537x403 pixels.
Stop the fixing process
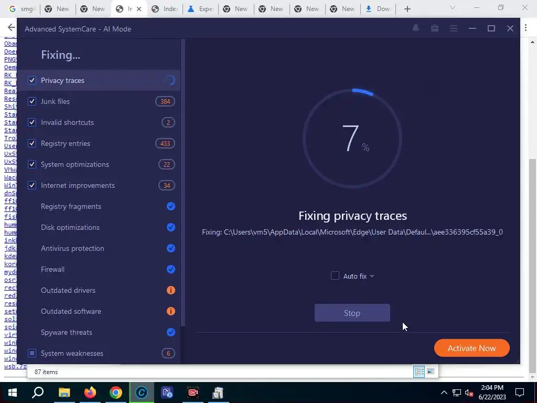pos(352,313)
